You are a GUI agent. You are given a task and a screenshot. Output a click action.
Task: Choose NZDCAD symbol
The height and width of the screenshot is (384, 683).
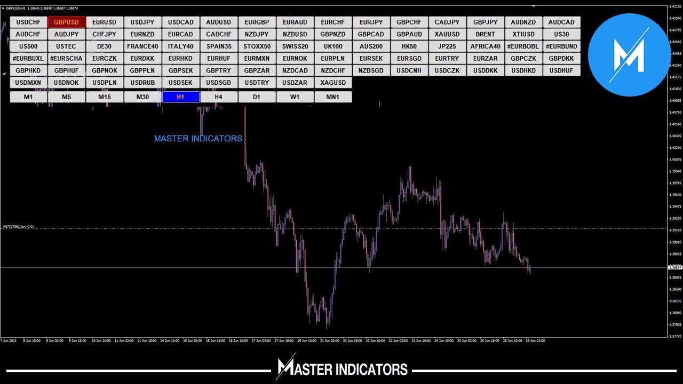[x=295, y=70]
